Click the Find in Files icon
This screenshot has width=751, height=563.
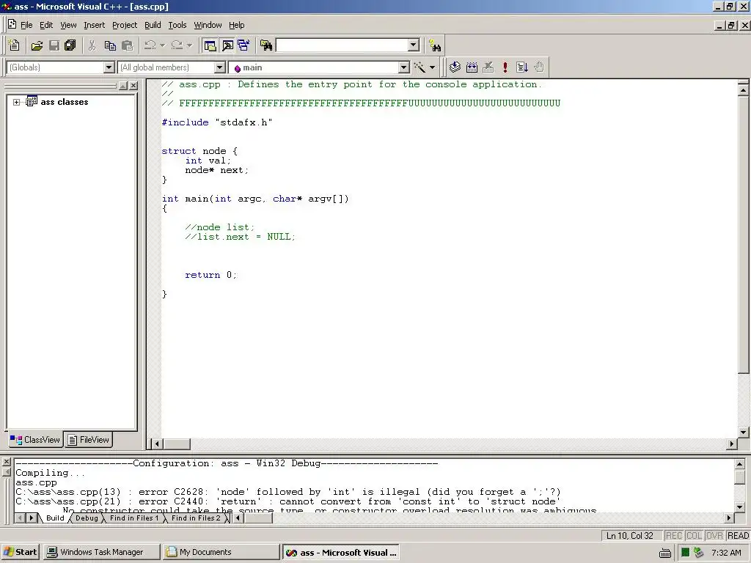click(266, 45)
